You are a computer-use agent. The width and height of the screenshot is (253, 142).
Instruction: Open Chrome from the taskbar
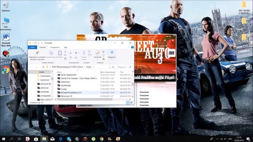click(102, 139)
